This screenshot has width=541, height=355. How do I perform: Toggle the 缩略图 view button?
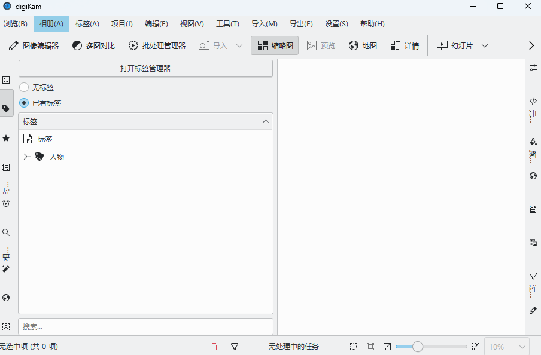coord(274,45)
